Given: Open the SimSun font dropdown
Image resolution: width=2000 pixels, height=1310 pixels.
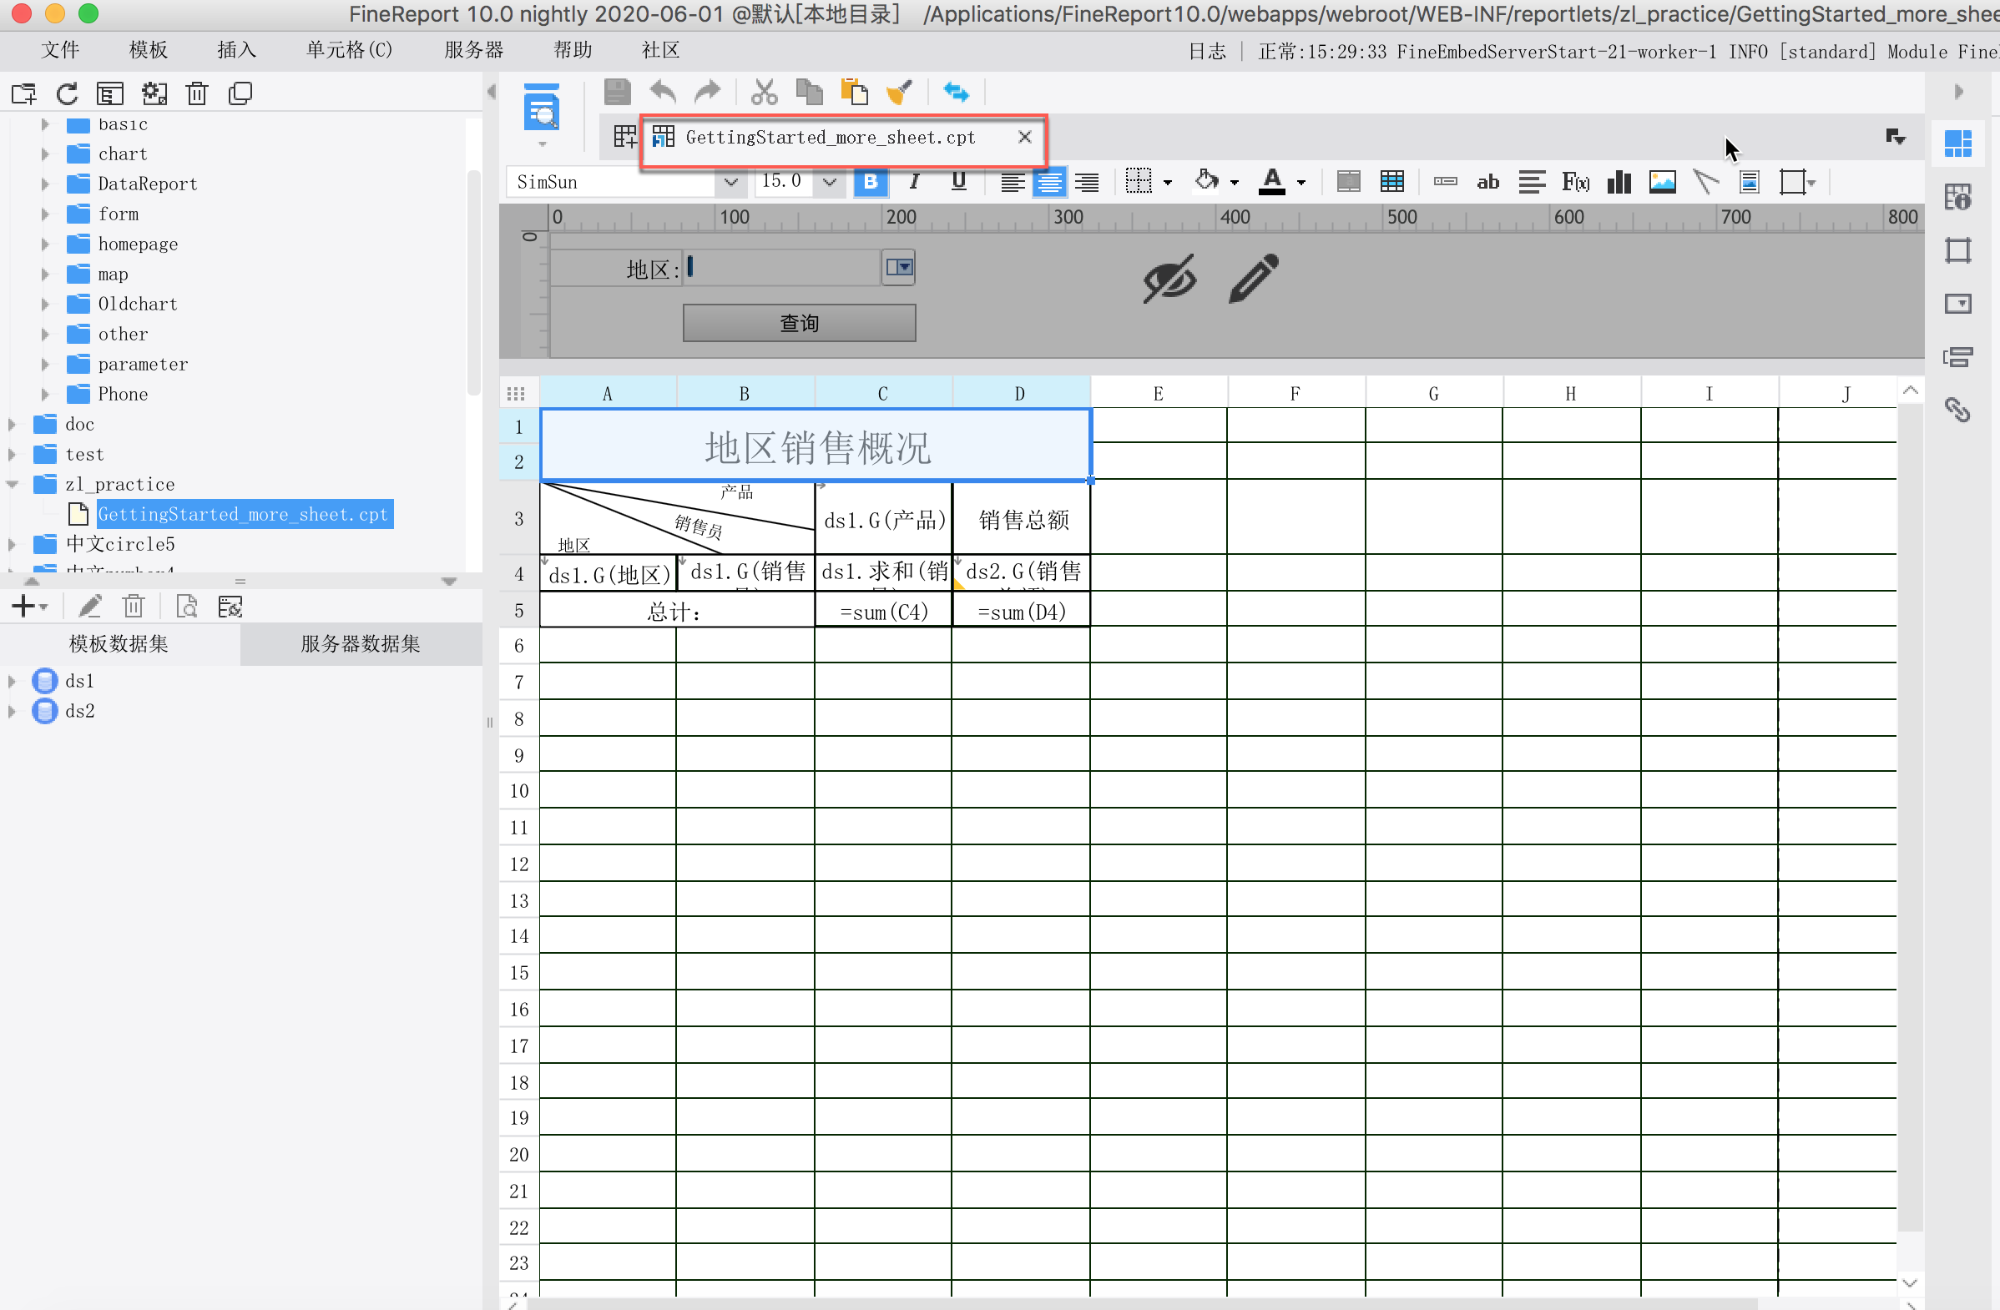Looking at the screenshot, I should coord(730,182).
